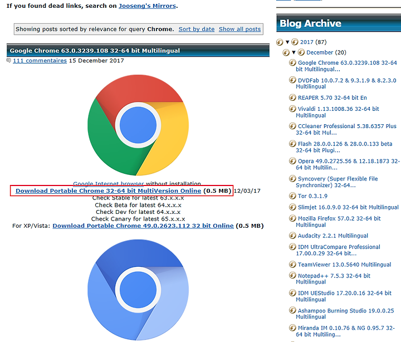Click the bullet icon beside CCleaner entry
401x342 pixels.
(x=292, y=126)
